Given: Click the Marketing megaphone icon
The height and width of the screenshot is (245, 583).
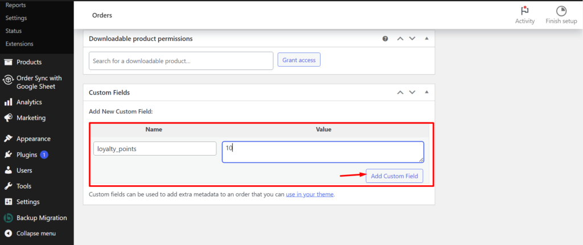Looking at the screenshot, I should coord(8,118).
